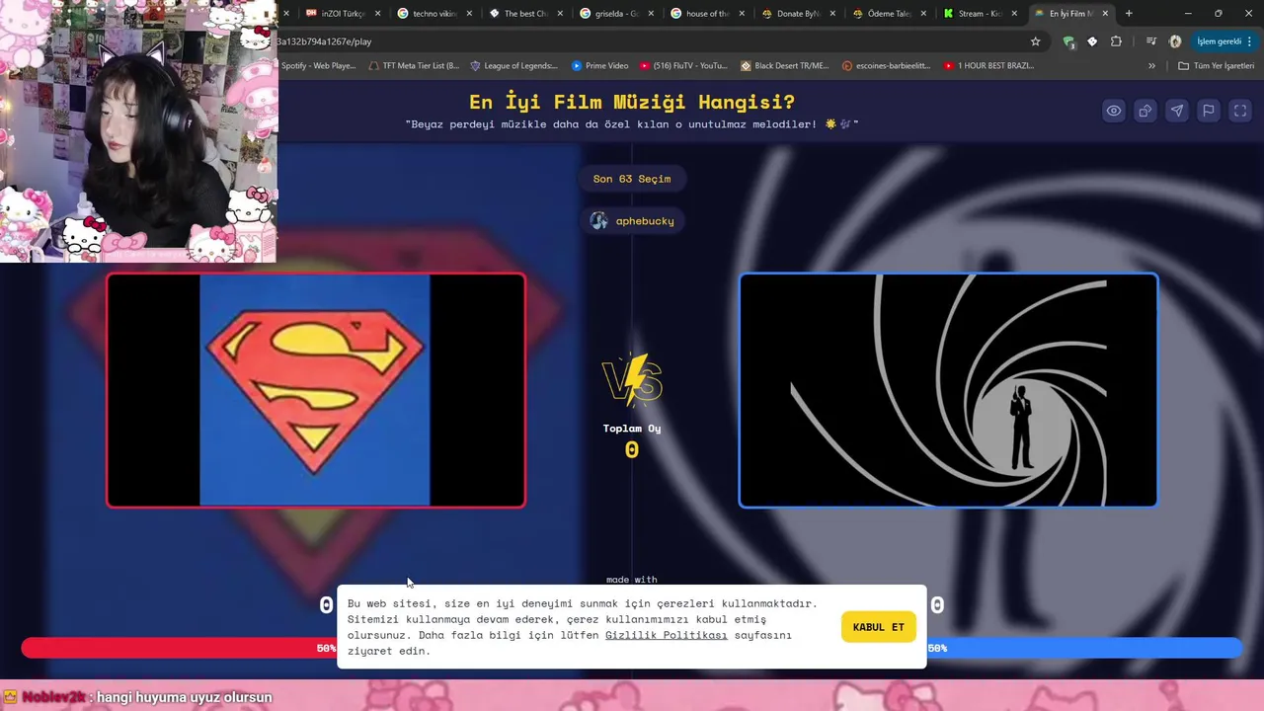Click the paper plane share icon

click(1176, 111)
